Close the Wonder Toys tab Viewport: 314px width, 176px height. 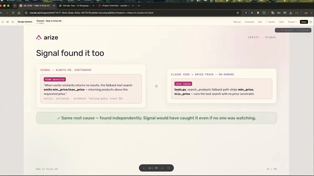93,6
